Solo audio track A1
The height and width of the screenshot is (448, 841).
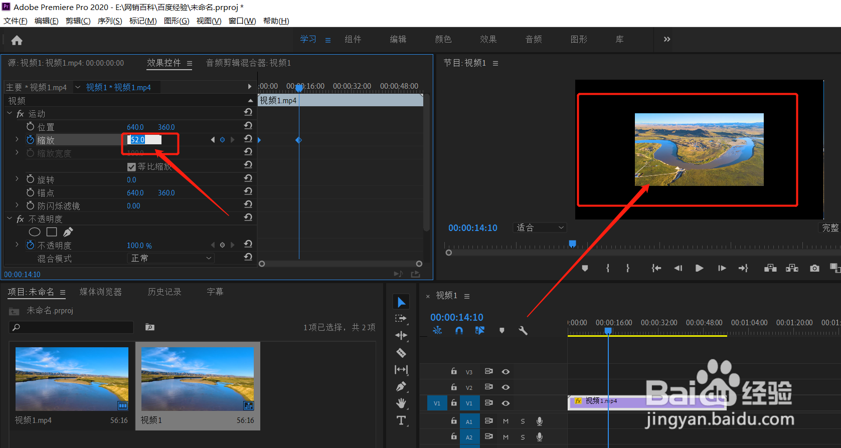[523, 421]
